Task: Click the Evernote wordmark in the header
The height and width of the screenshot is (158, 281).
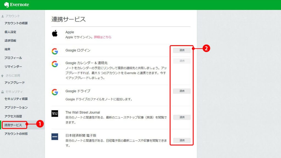Action: pyautogui.click(x=19, y=5)
